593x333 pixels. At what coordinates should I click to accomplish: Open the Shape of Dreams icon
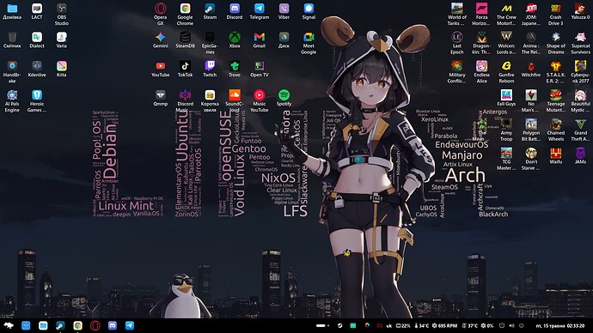pos(555,43)
